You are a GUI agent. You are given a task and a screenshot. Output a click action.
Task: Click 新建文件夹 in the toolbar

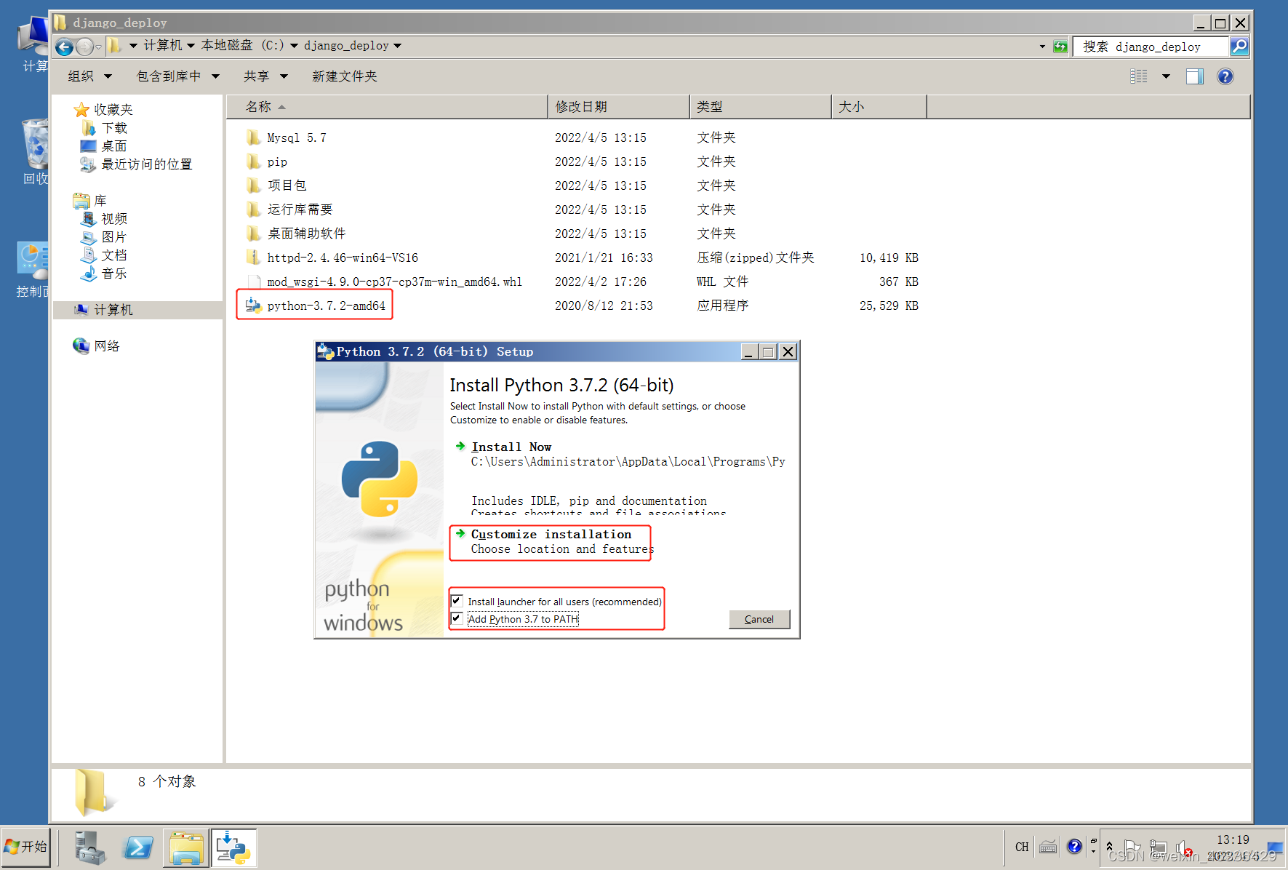345,76
